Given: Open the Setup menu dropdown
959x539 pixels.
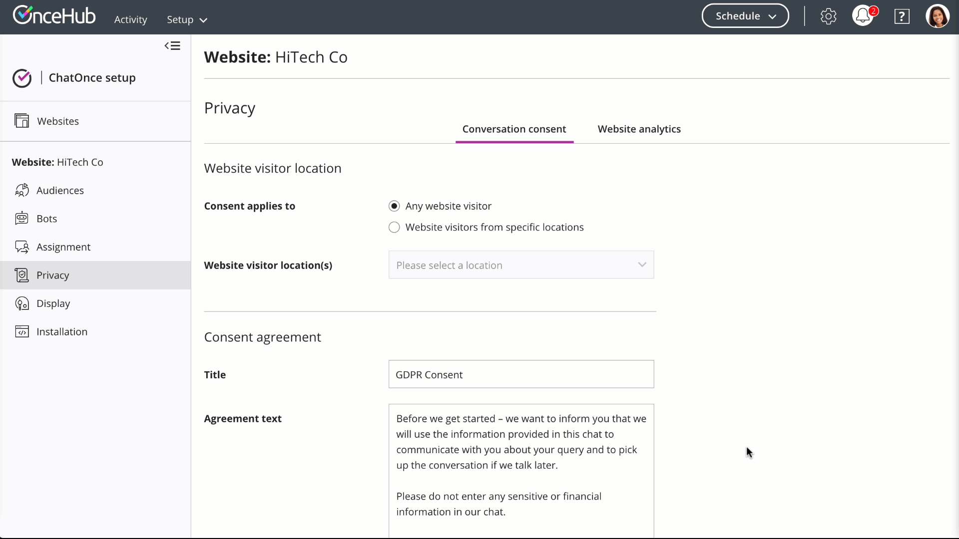Looking at the screenshot, I should (x=187, y=20).
